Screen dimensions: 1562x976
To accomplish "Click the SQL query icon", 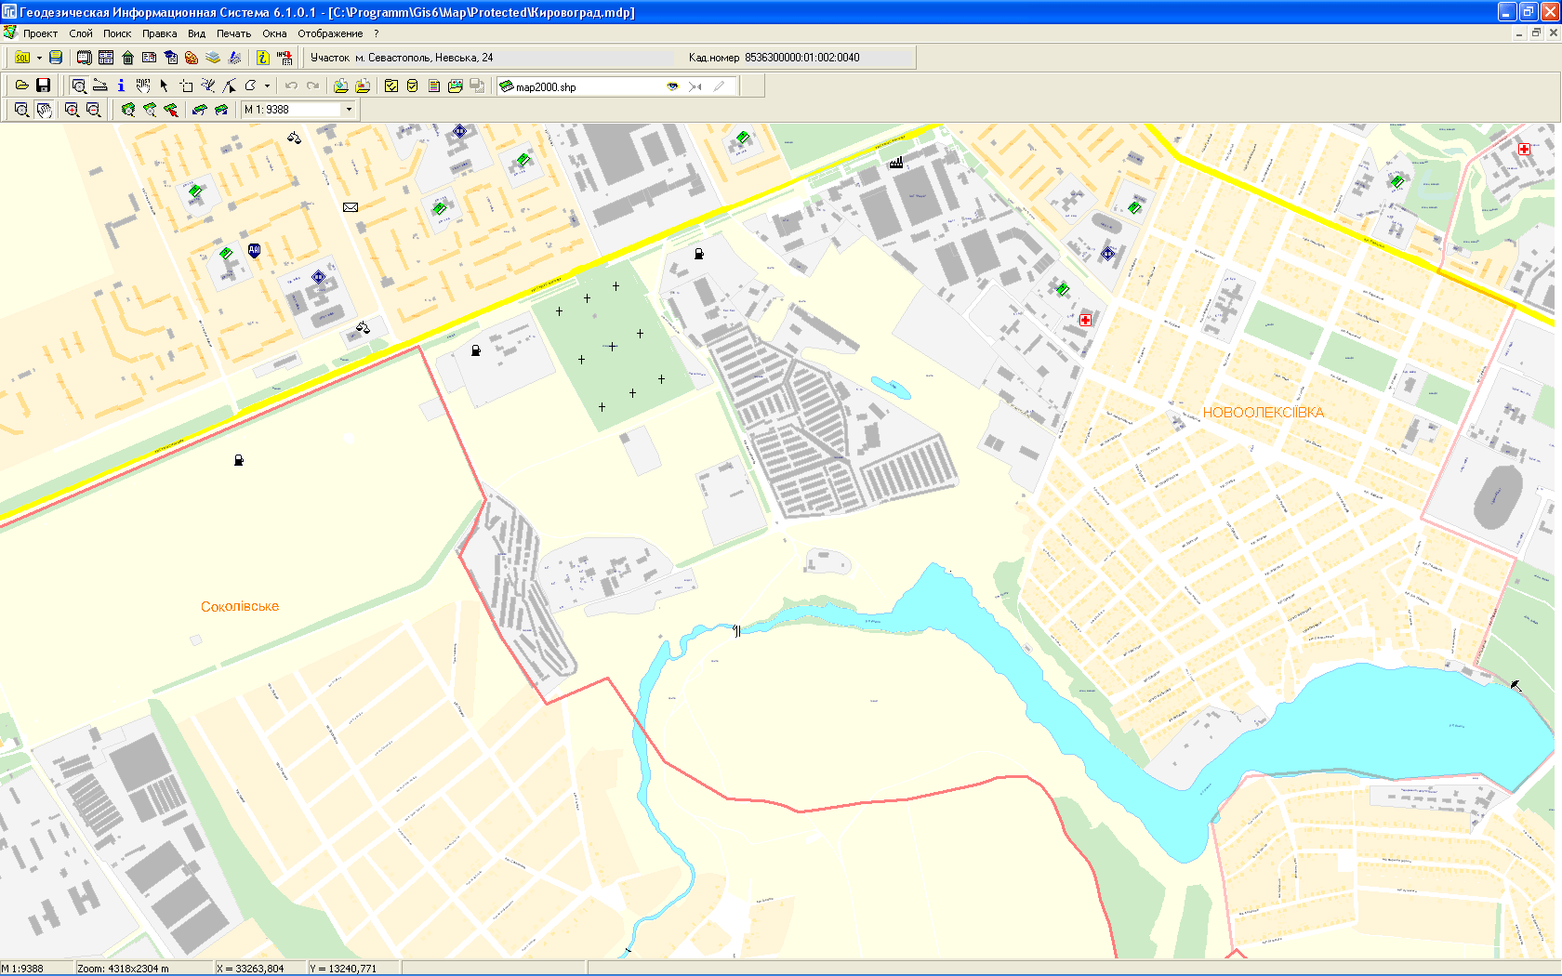I will (x=22, y=58).
